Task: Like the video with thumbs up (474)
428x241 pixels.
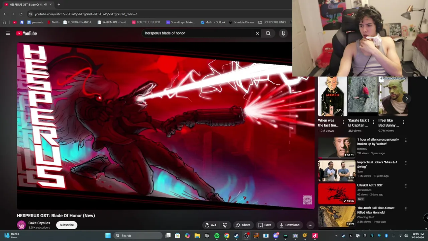Action: pyautogui.click(x=211, y=225)
